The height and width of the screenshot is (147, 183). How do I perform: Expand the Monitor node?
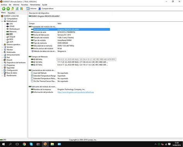click(x=2, y=50)
